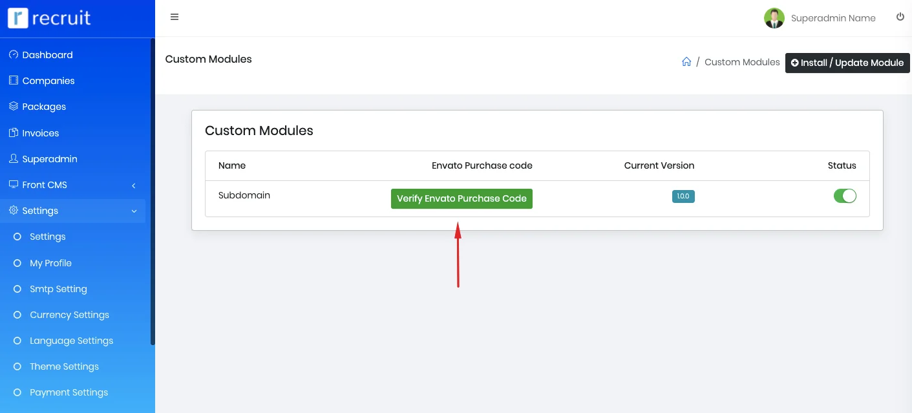Click the home breadcrumb icon
Viewport: 912px width, 413px height.
(x=686, y=62)
